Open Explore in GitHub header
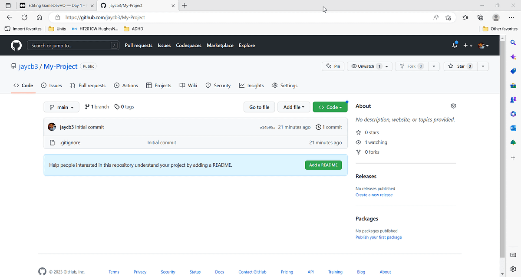The image size is (521, 277). 247,45
